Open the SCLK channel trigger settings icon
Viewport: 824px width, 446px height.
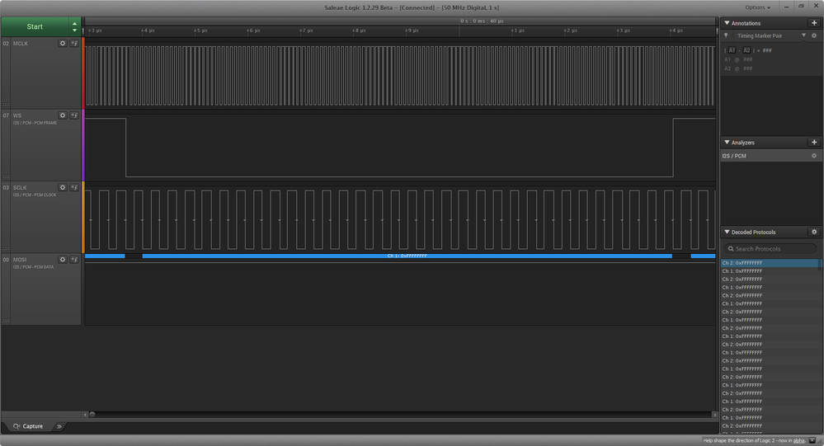(74, 187)
